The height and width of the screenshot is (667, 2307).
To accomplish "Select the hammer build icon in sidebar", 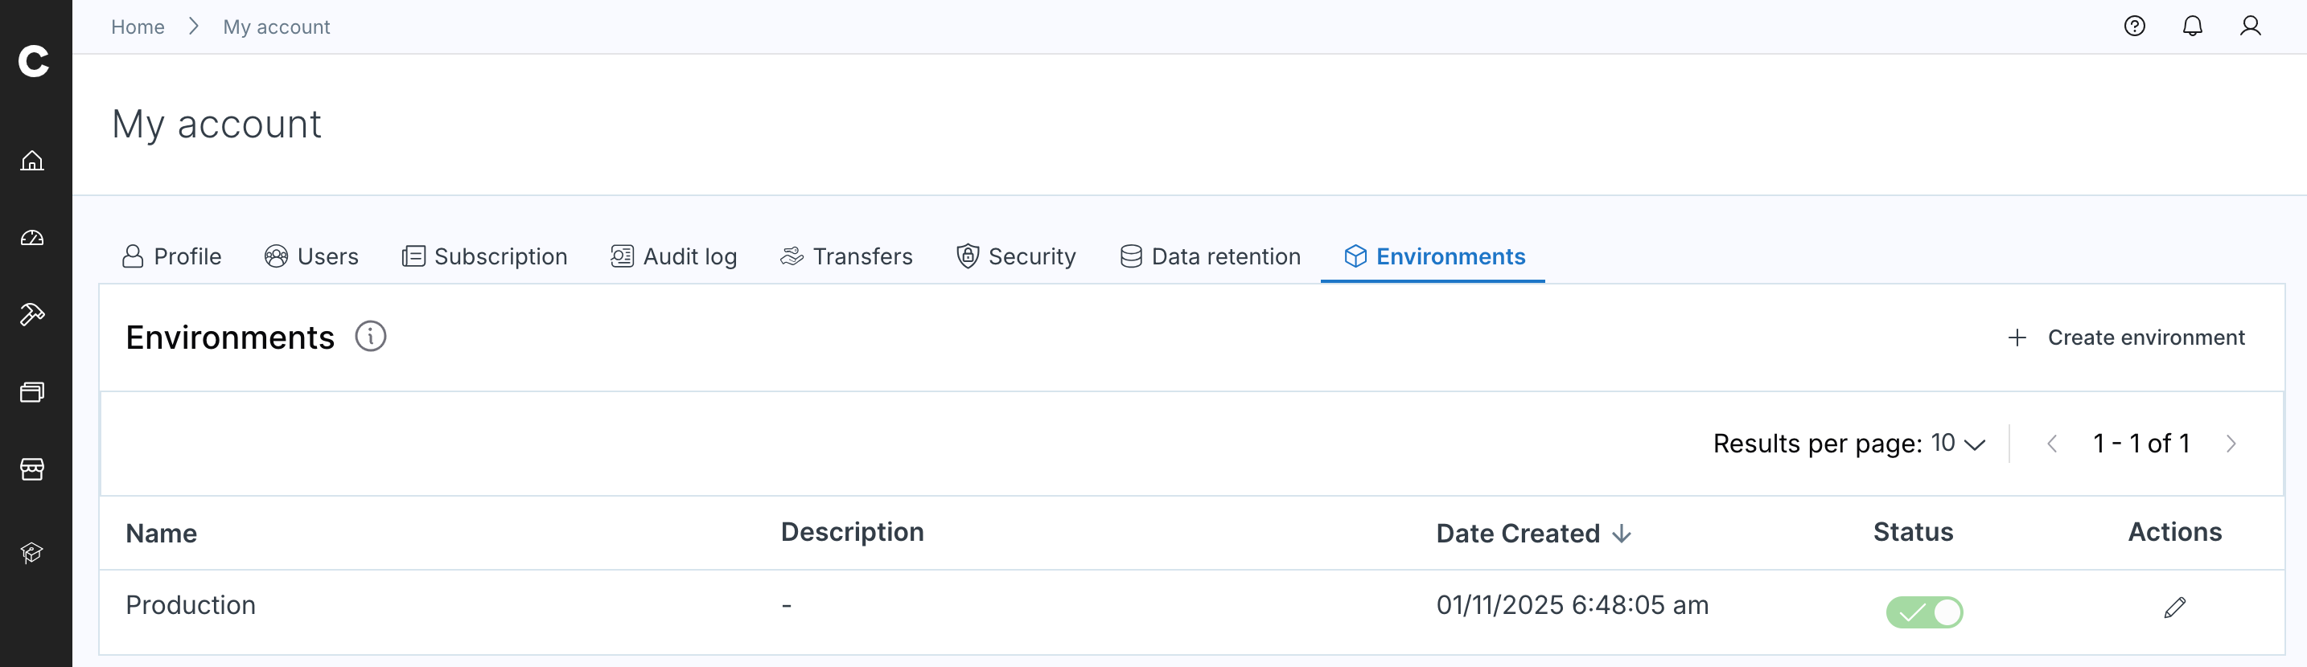I will point(32,314).
